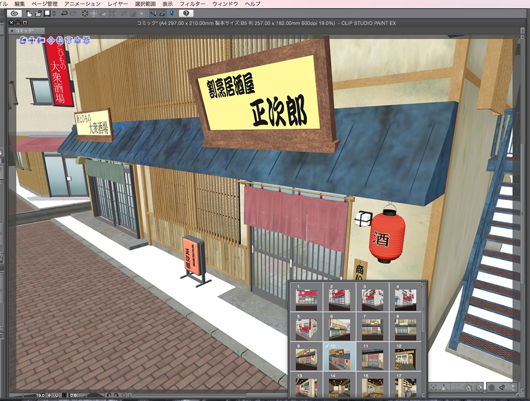Viewport: 530px width, 401px height.
Task: Select the camera pan icon in the 3D manipulator bar
Action: (x=32, y=40)
